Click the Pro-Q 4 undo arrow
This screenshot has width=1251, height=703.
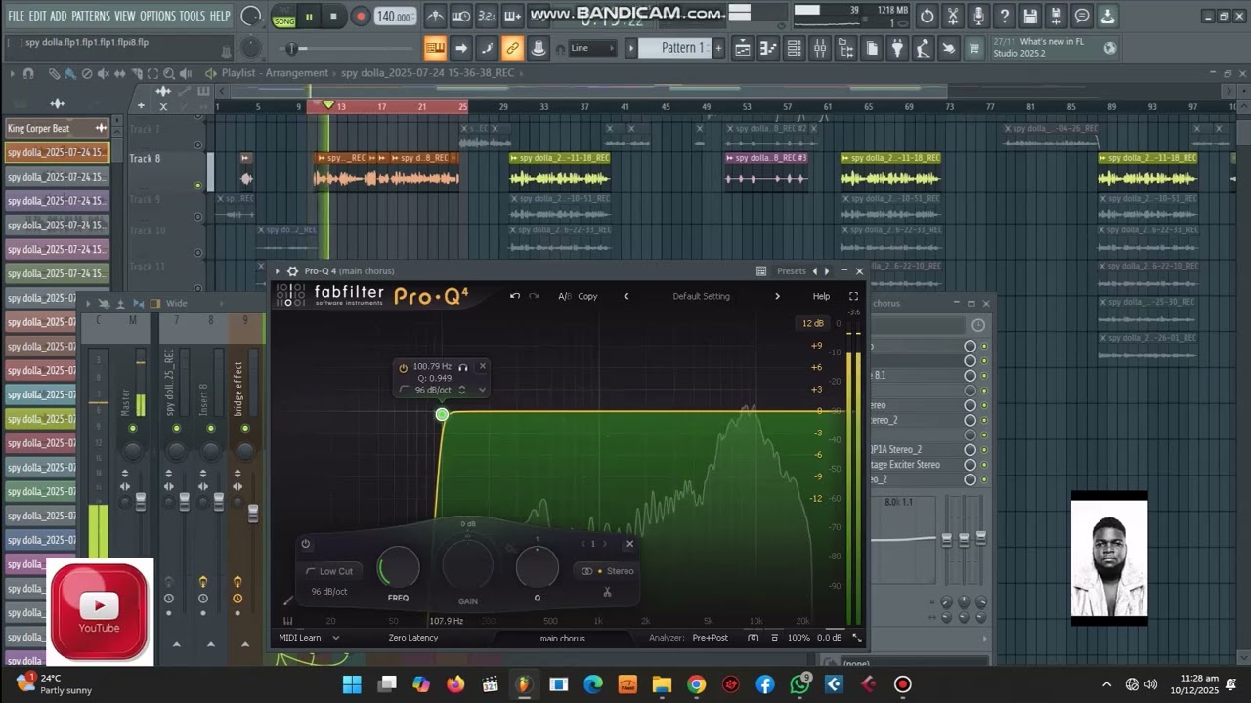(515, 296)
